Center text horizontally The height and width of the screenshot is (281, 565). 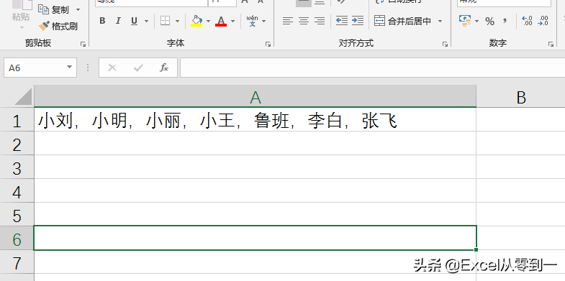pyautogui.click(x=304, y=21)
